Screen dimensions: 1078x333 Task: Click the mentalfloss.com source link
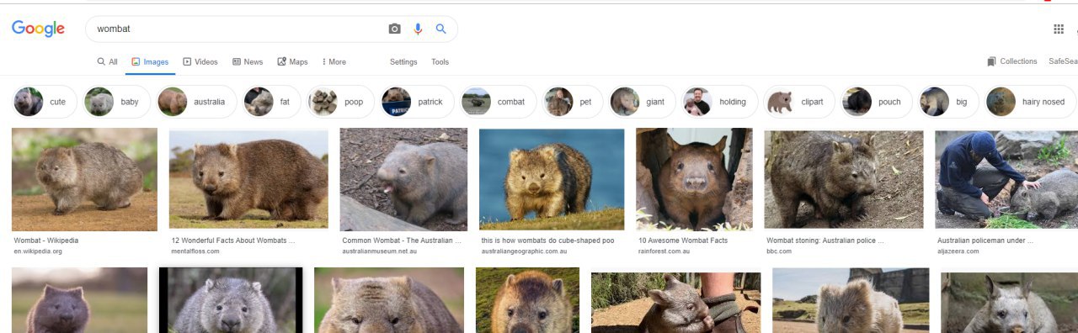[195, 251]
